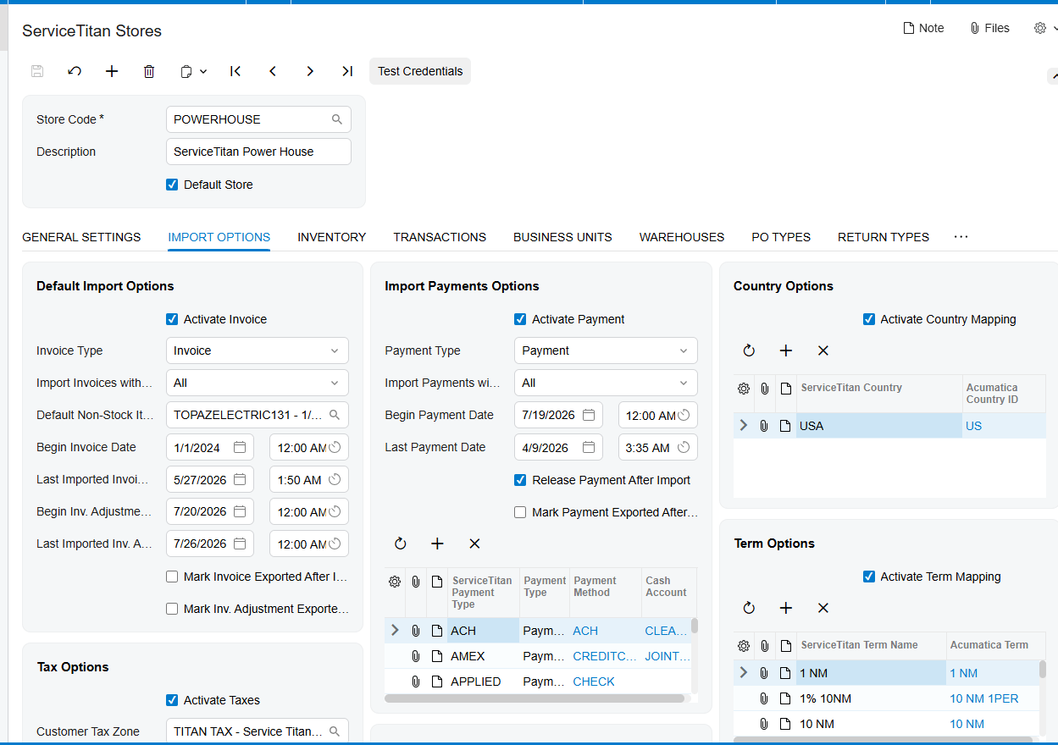Screen dimensions: 1058x745
Task: Check Mark Payment Exported After checkbox
Action: (521, 512)
